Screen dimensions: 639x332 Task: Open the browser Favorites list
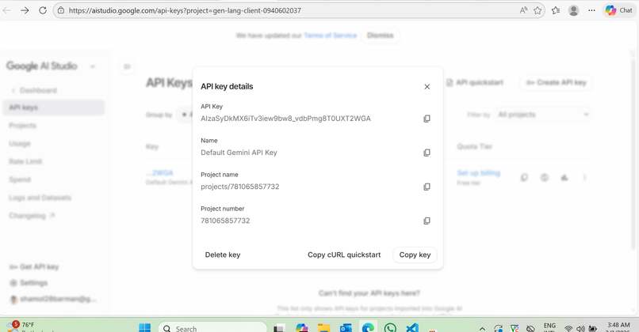pos(556,10)
